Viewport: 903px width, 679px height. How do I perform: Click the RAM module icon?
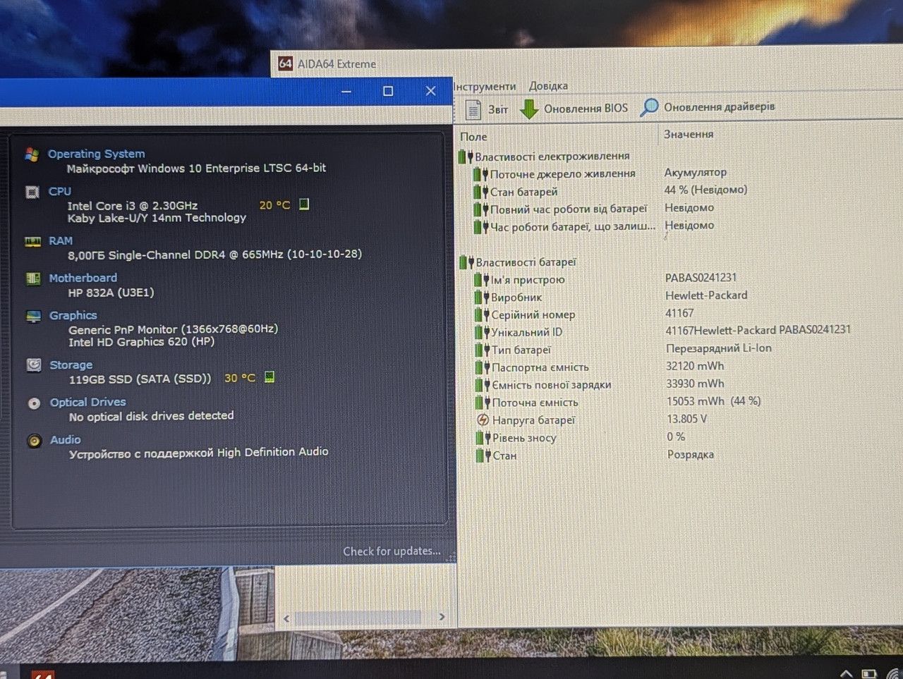(x=33, y=241)
